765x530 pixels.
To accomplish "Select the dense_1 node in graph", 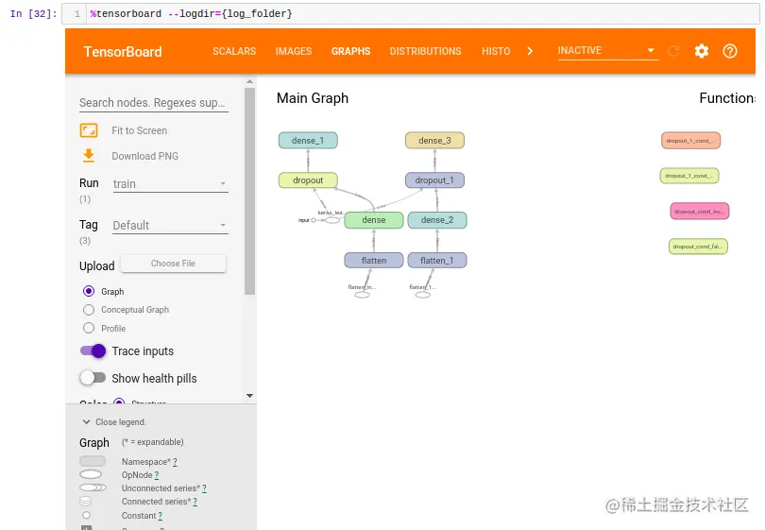I will tap(308, 141).
